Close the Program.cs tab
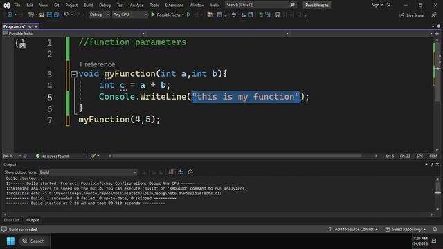Image resolution: width=443 pixels, height=249 pixels. tap(36, 26)
